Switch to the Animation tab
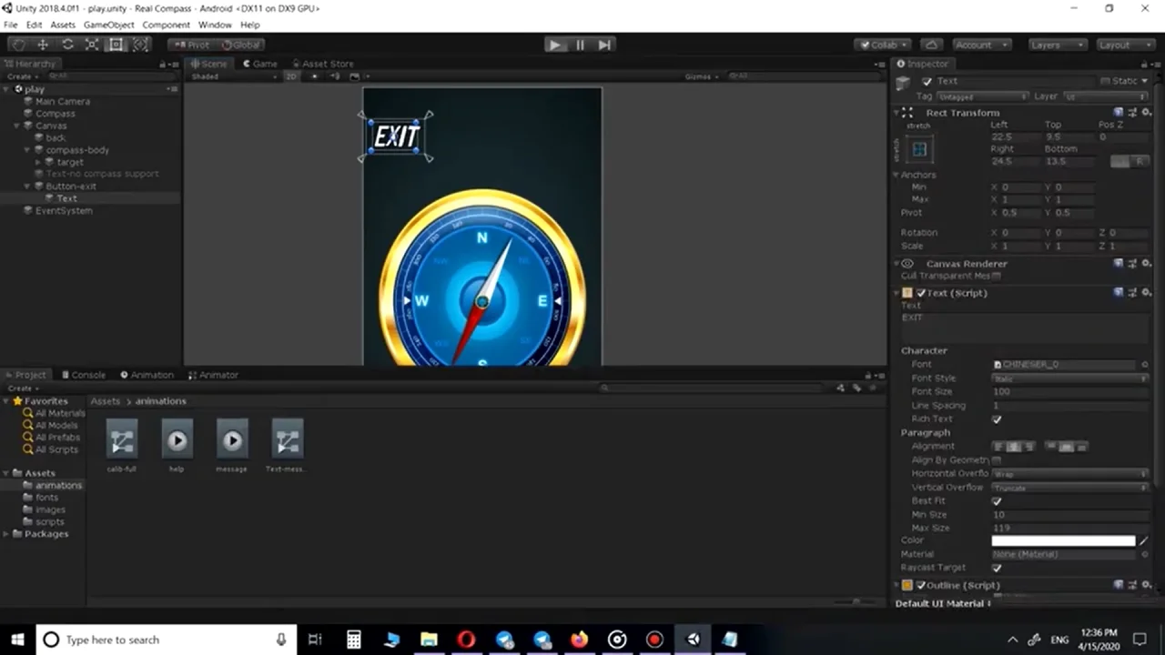 (x=147, y=375)
